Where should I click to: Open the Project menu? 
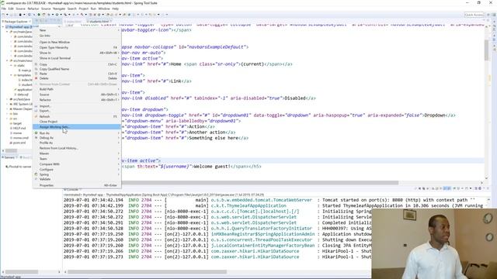click(x=83, y=9)
